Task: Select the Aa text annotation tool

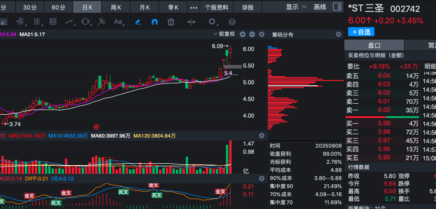Action: [118, 21]
